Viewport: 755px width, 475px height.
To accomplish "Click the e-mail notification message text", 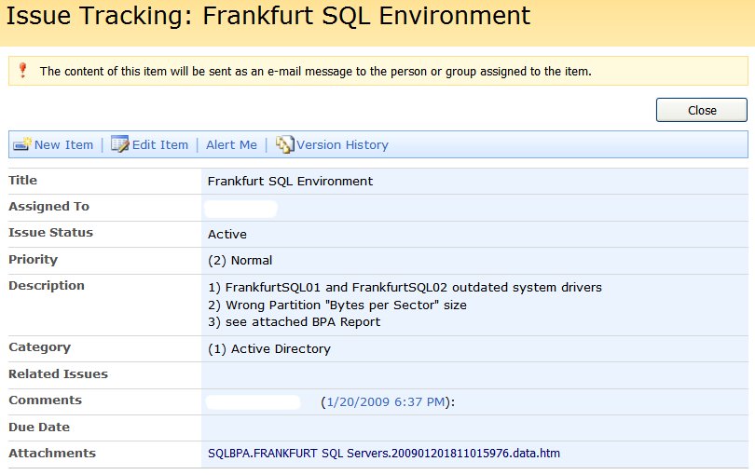I will (x=315, y=71).
